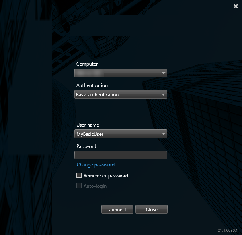Expand the Authentication dropdown arrow
This screenshot has width=242, height=235.
(164, 95)
